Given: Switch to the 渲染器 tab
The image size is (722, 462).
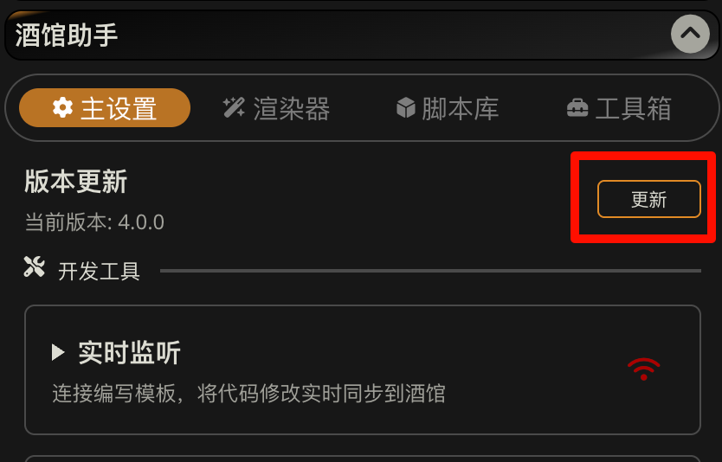Looking at the screenshot, I should (276, 108).
